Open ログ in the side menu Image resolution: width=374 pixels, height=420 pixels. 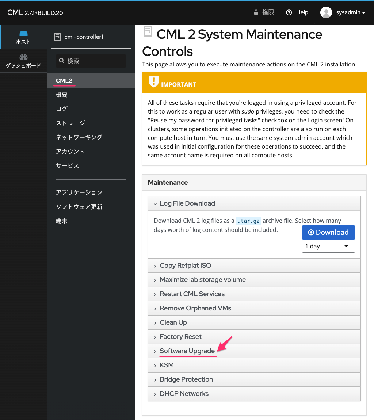click(x=91, y=109)
